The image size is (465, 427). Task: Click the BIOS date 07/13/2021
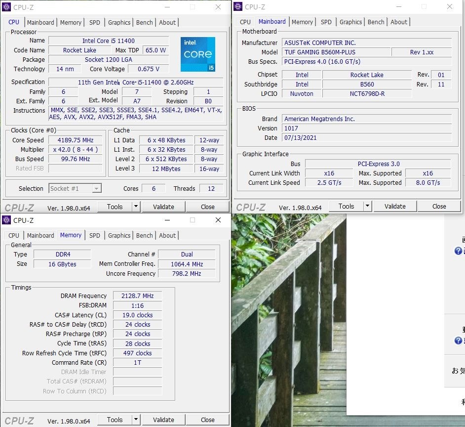pyautogui.click(x=367, y=138)
